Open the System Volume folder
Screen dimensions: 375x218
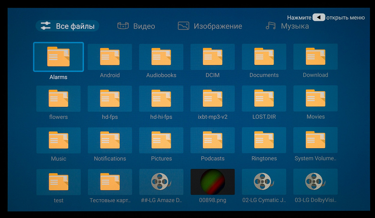(315, 140)
